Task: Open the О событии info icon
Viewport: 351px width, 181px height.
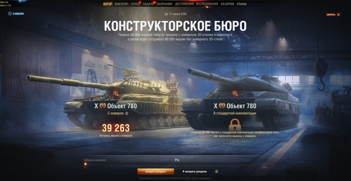Action: [x=10, y=13]
